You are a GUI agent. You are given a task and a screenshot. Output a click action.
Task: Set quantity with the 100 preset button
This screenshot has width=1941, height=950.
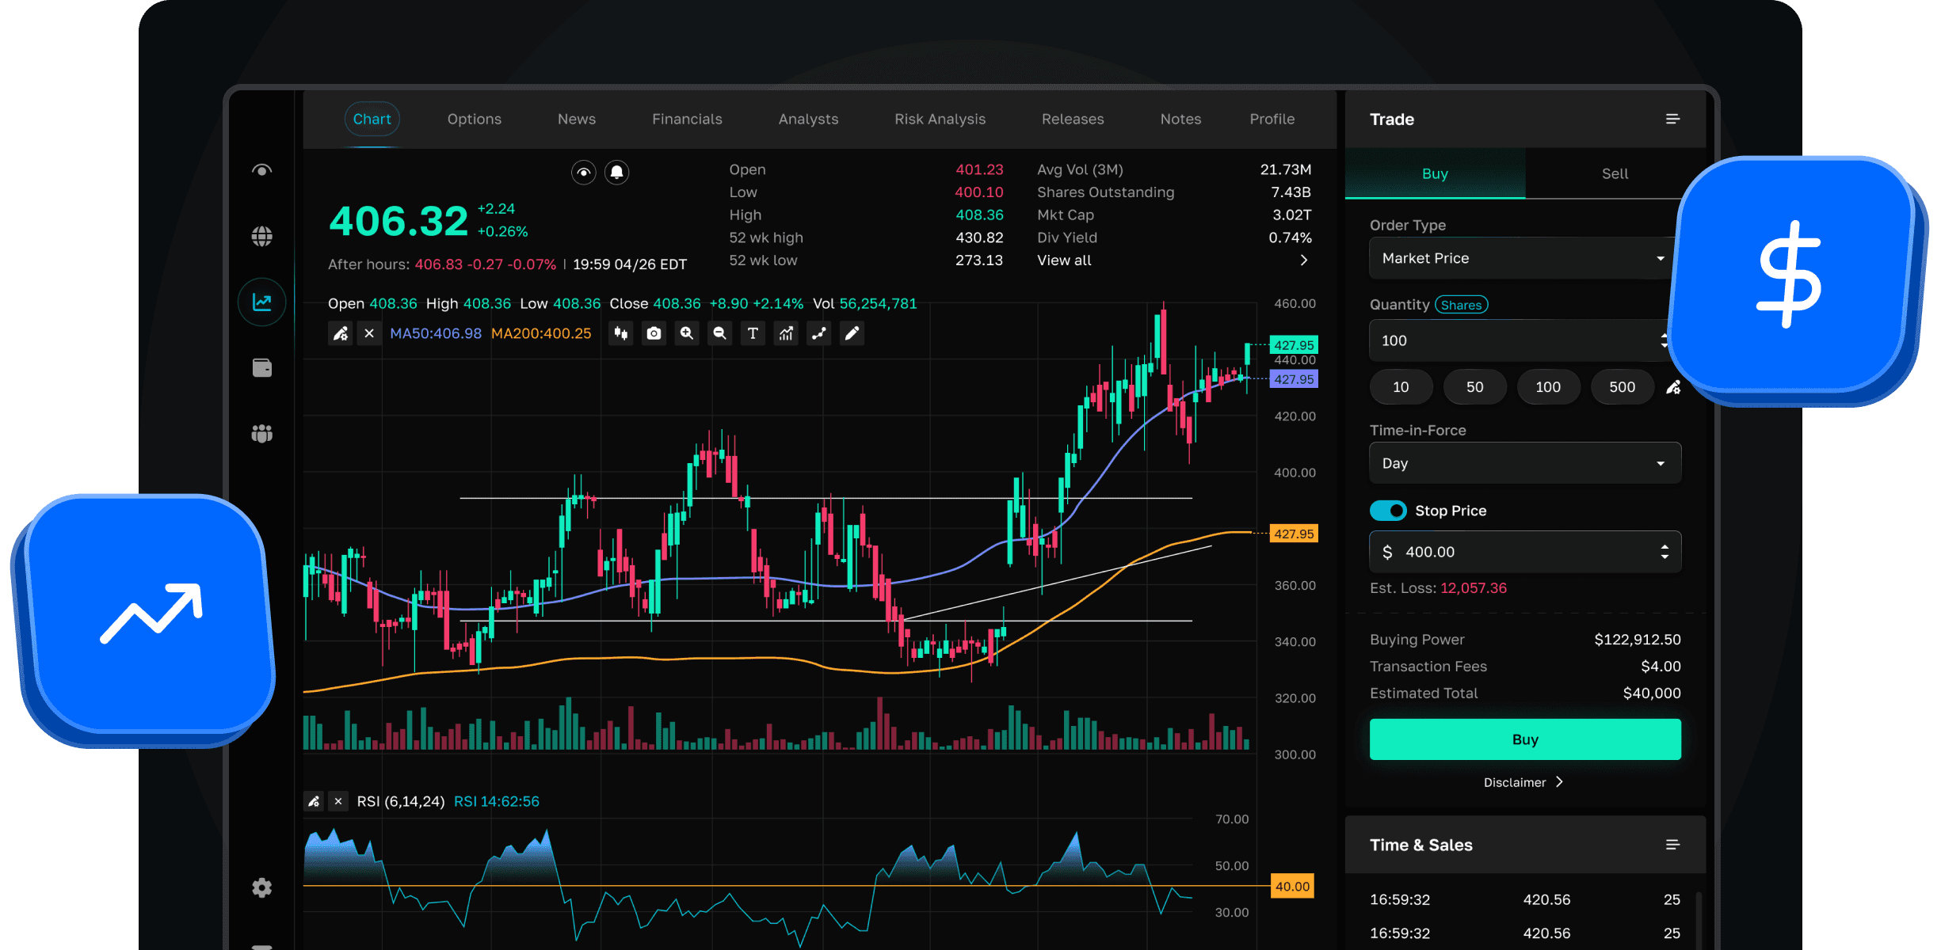click(1548, 387)
